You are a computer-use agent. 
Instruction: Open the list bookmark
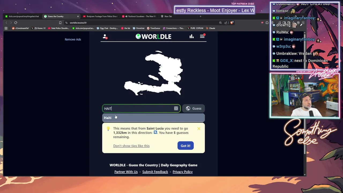tap(125, 28)
